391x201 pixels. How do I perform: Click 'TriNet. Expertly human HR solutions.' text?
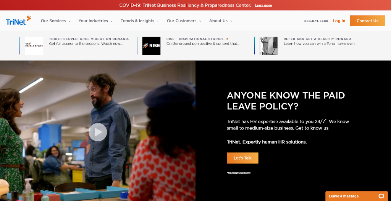point(267,142)
